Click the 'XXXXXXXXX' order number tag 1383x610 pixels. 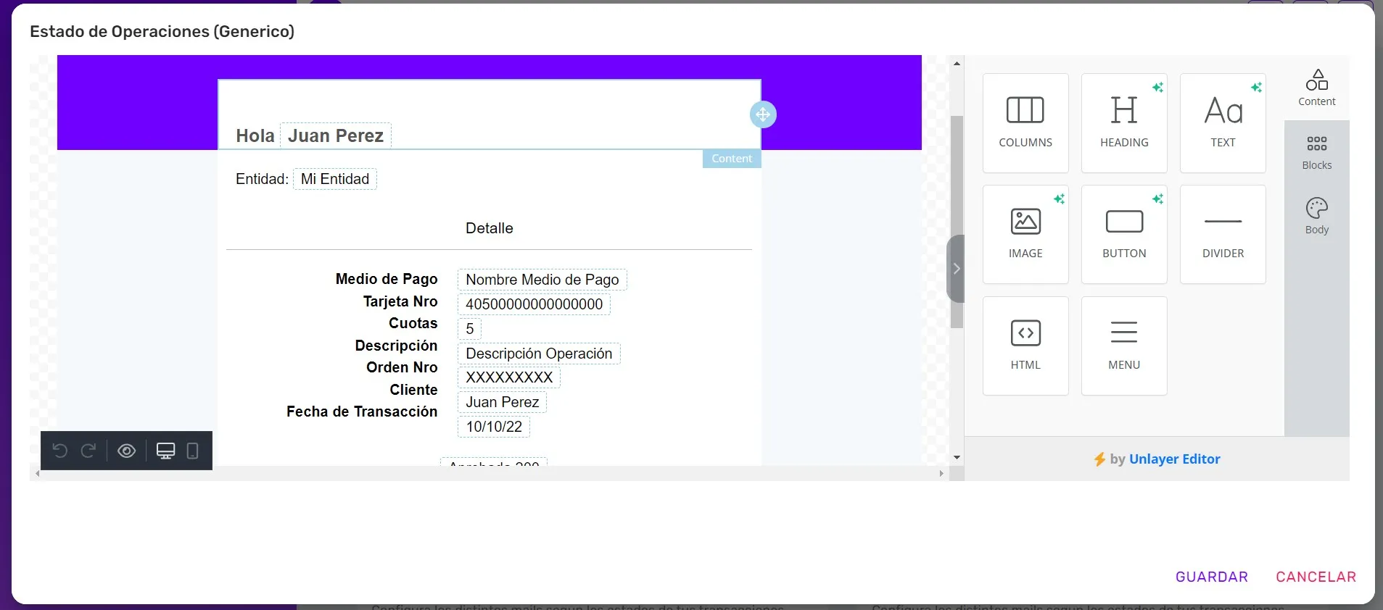click(509, 377)
